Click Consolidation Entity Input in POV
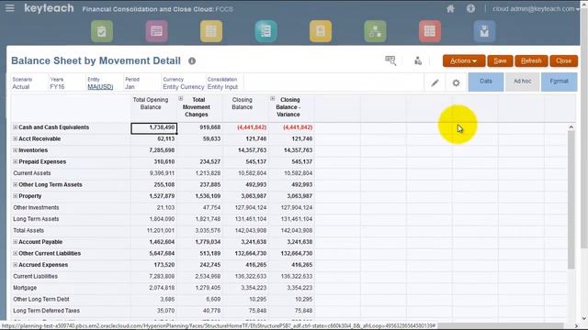 pyautogui.click(x=222, y=83)
